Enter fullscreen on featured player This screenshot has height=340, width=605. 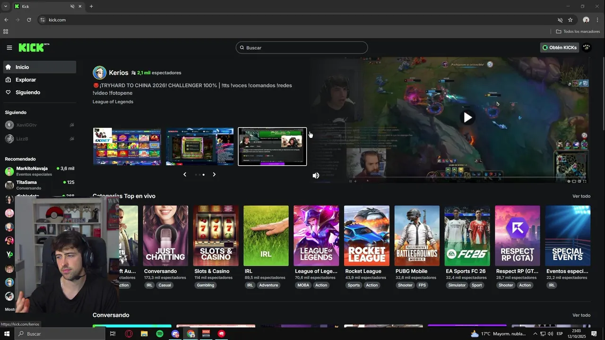click(x=585, y=181)
